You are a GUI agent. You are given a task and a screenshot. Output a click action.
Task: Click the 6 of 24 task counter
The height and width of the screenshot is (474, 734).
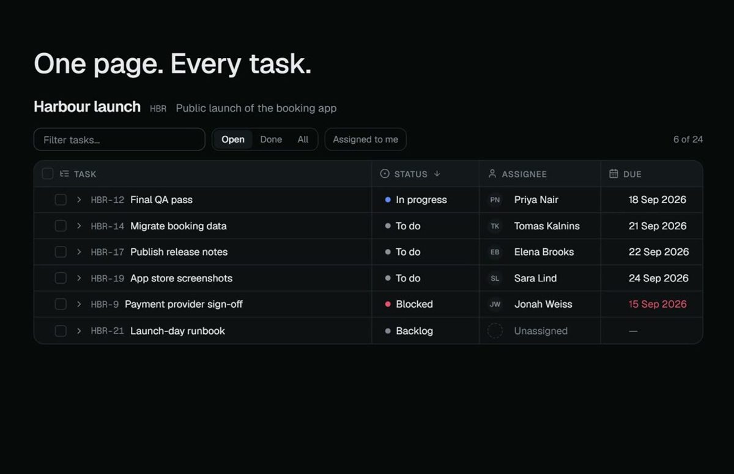tap(688, 139)
